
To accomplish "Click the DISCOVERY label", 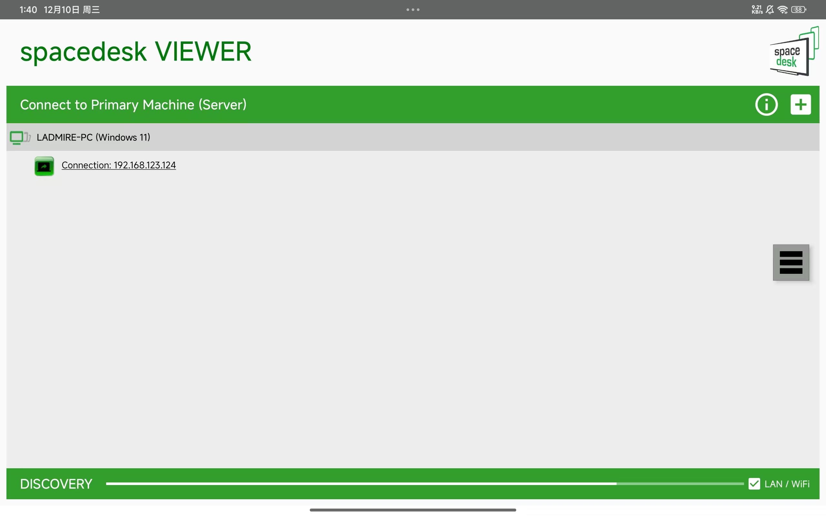I will tap(56, 484).
